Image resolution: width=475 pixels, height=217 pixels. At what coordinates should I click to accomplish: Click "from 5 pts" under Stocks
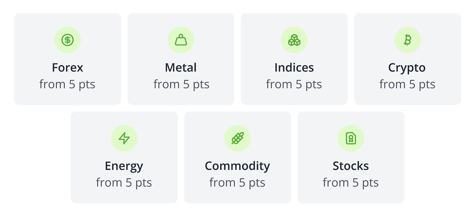coord(351,183)
